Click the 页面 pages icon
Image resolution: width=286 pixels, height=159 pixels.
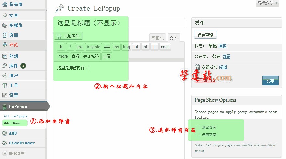coord(5,35)
